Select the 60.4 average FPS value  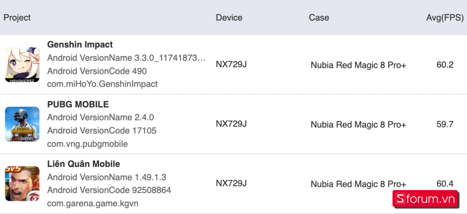pyautogui.click(x=445, y=184)
